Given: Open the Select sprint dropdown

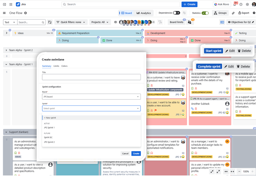Looking at the screenshot, I should pyautogui.click(x=91, y=108).
